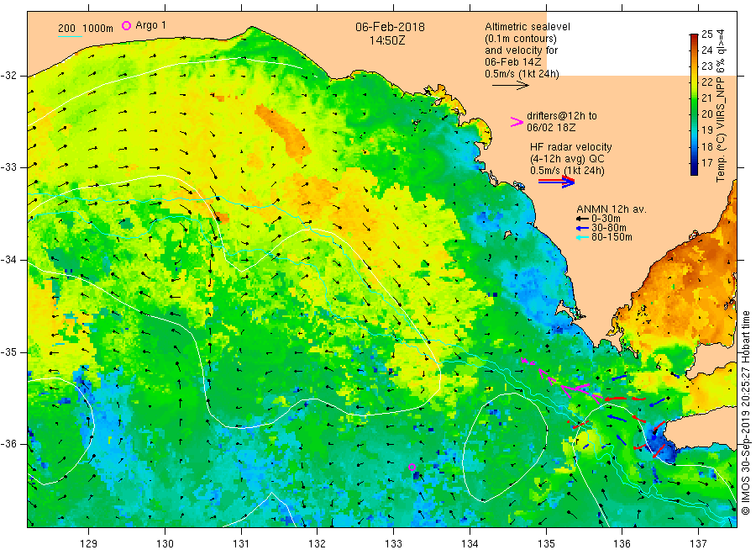
Task: Click the 137 longitude axis label
Action: pyautogui.click(x=698, y=544)
